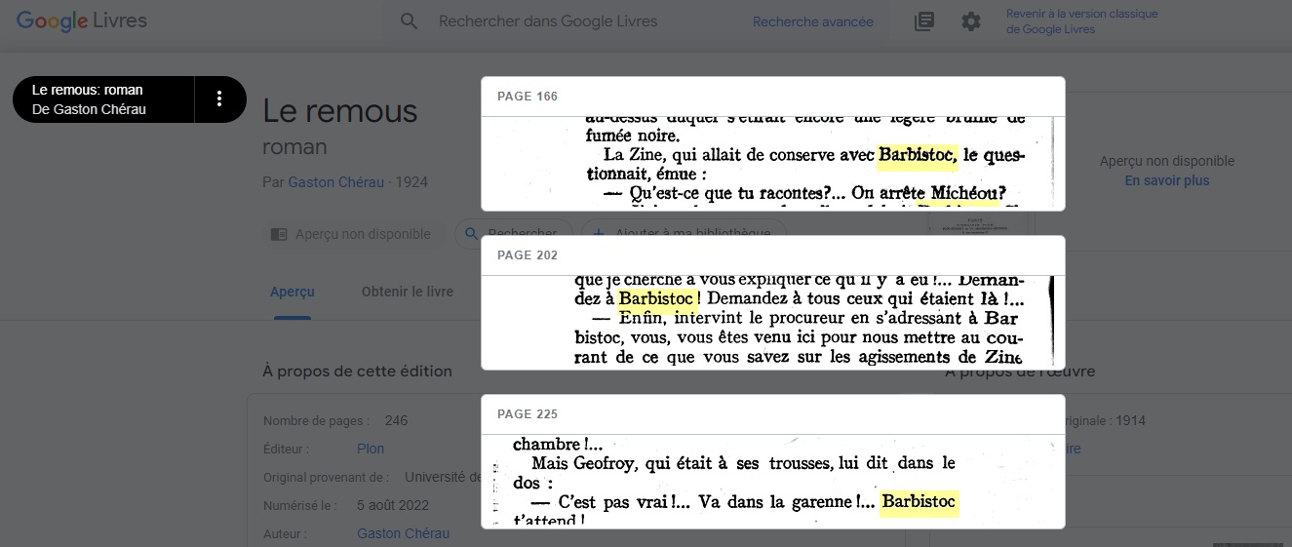This screenshot has width=1292, height=547.
Task: Open the three-dot menu on book chip
Action: 219,98
